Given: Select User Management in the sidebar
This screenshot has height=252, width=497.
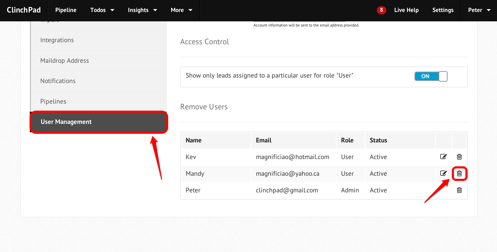Looking at the screenshot, I should (x=99, y=122).
